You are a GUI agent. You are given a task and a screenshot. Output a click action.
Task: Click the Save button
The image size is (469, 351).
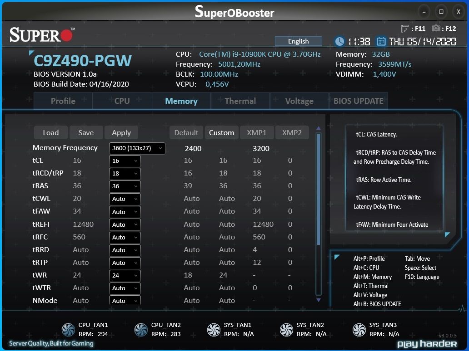86,132
